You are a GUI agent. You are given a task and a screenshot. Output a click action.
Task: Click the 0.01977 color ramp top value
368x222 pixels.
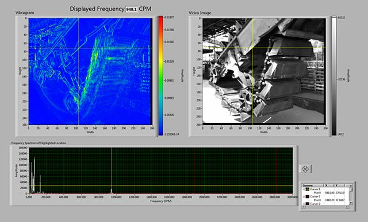(169, 17)
